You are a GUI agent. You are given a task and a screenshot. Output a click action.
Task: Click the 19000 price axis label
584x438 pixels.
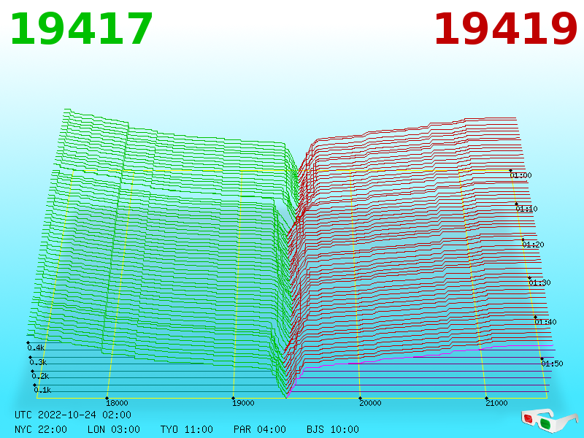pos(243,403)
